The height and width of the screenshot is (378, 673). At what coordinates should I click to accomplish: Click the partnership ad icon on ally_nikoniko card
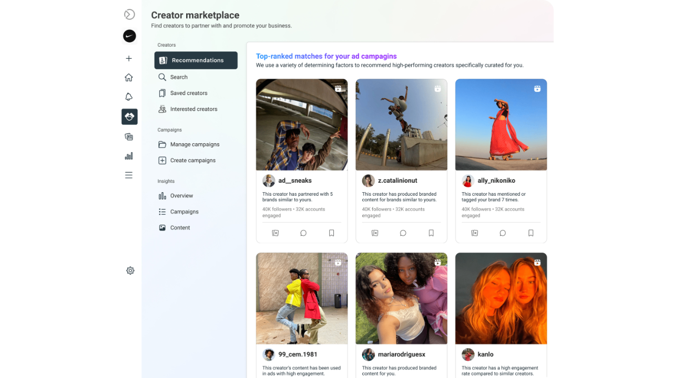coord(475,233)
